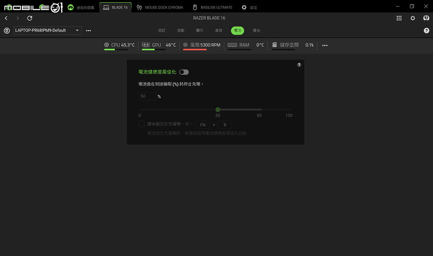Click the 100 mark on slider scale
The height and width of the screenshot is (256, 433).
click(x=289, y=116)
